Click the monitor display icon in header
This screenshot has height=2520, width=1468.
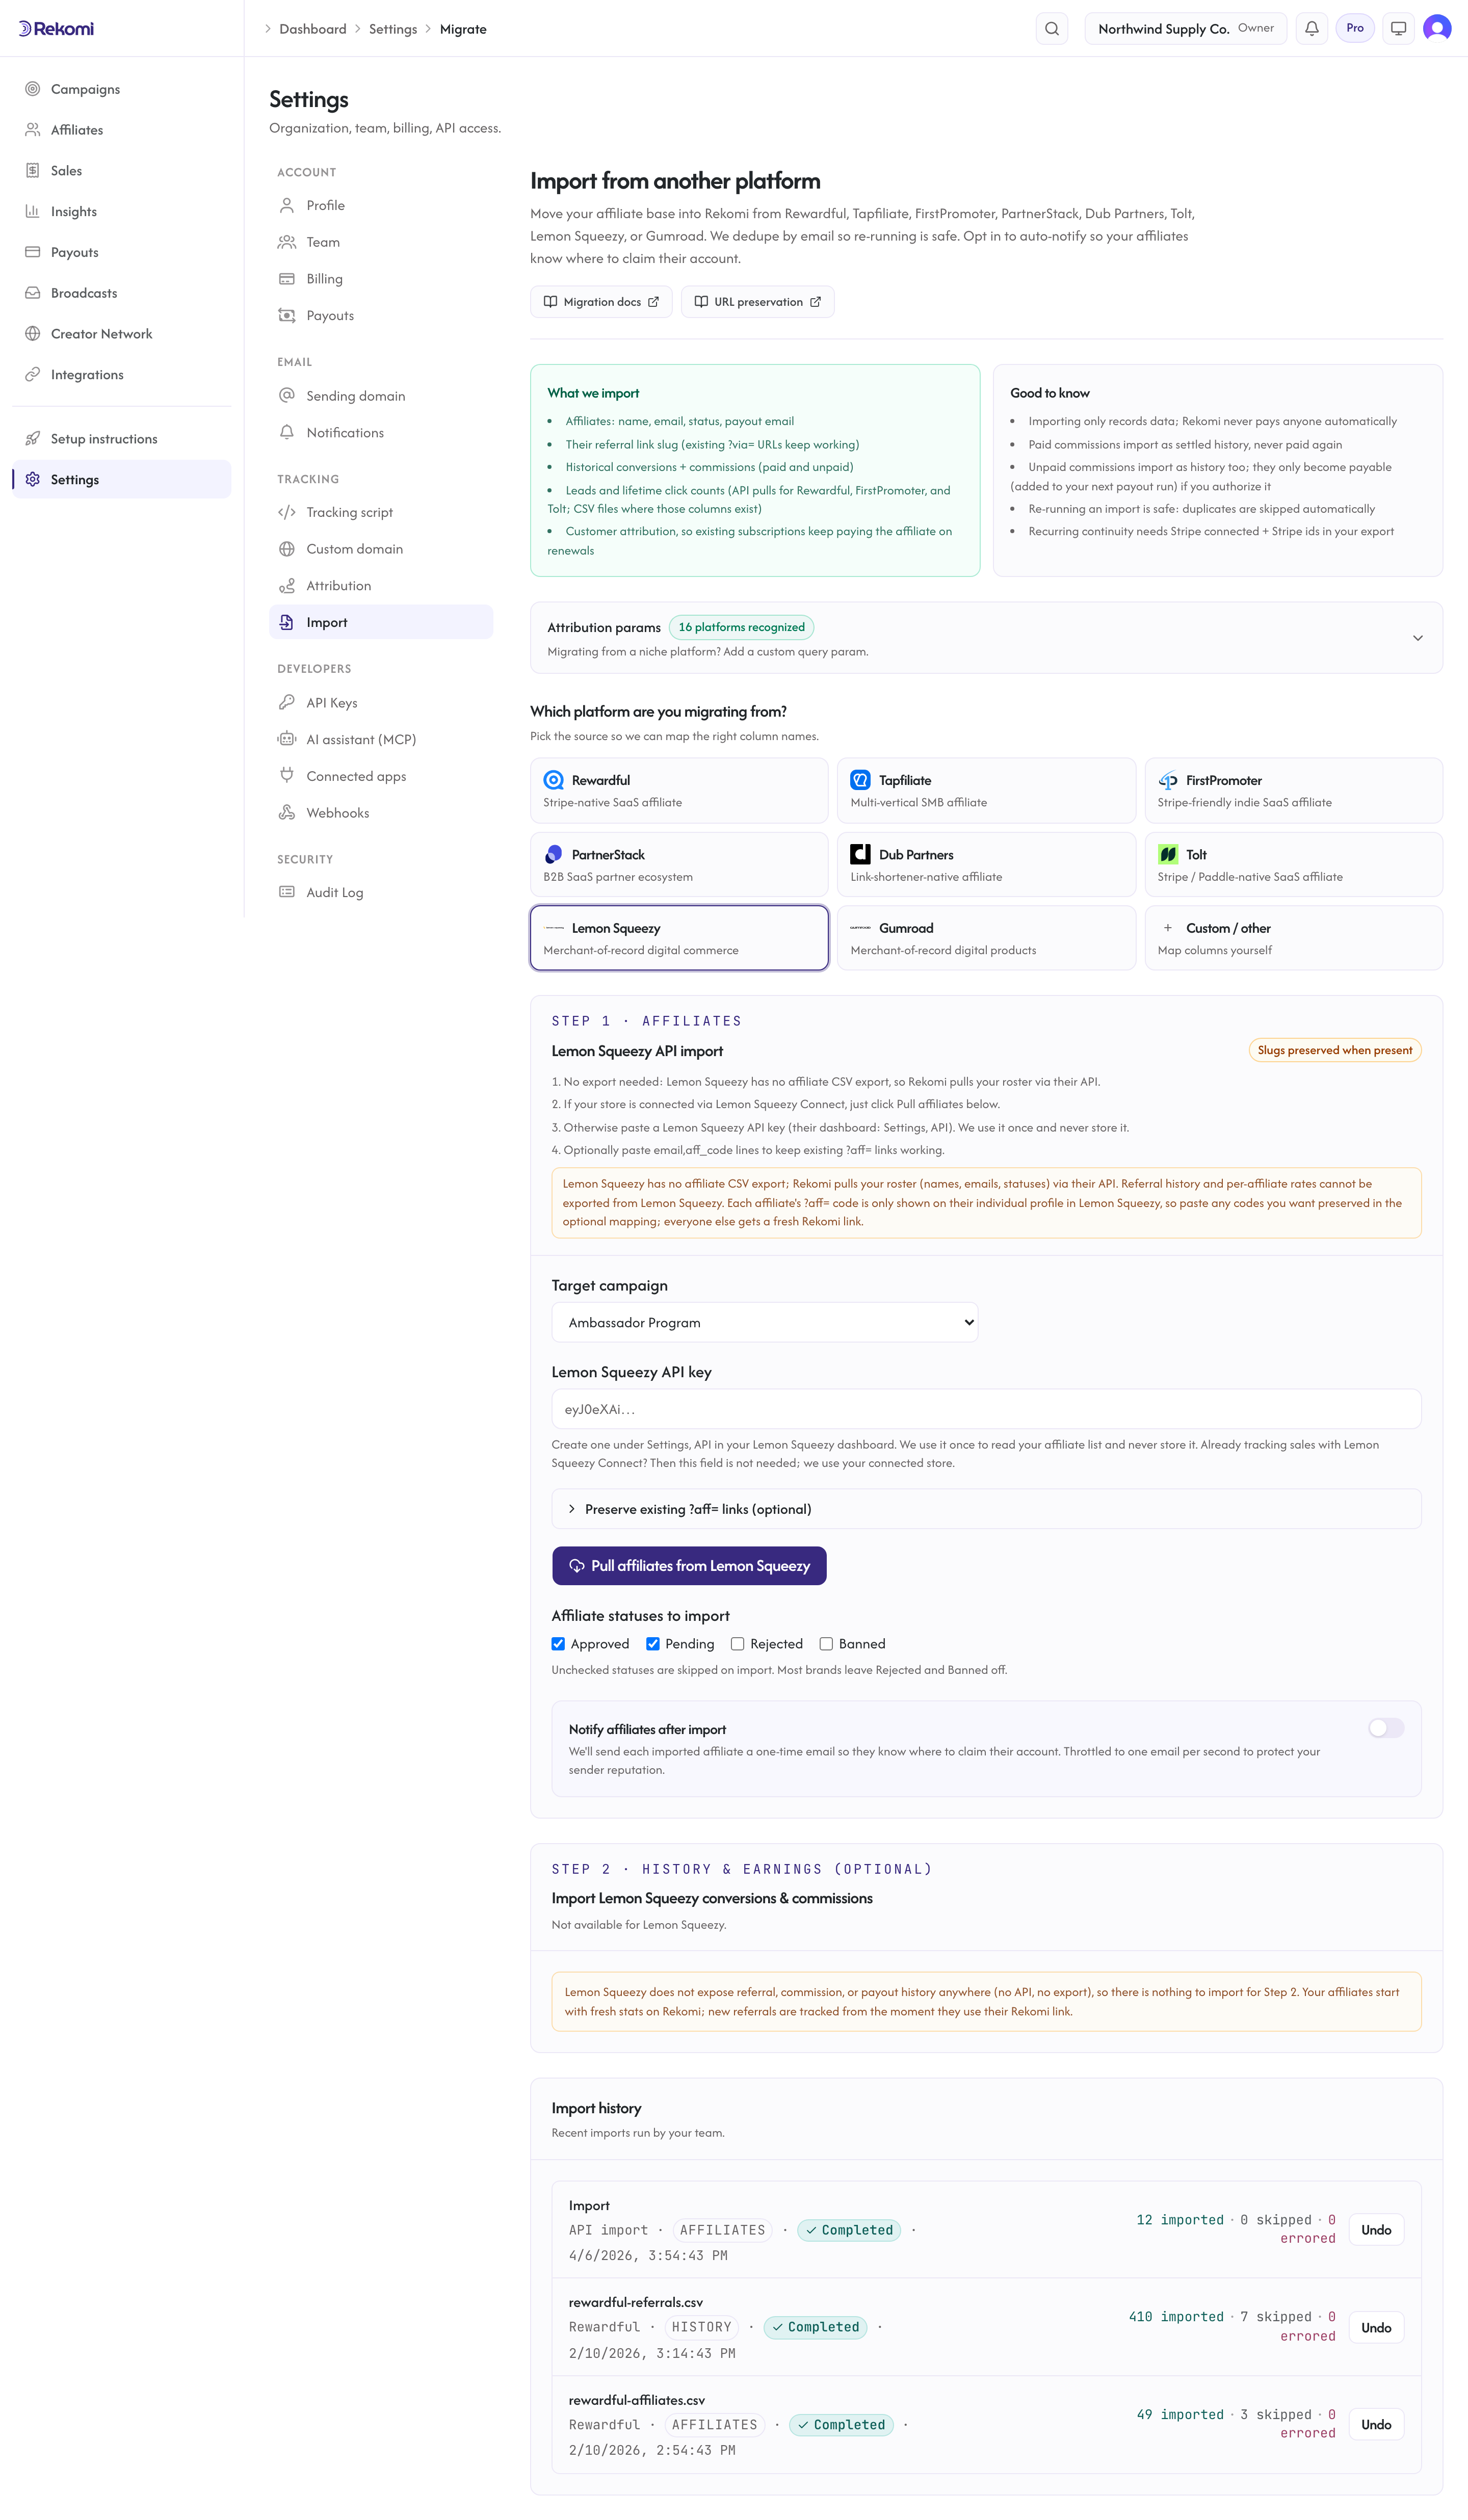tap(1398, 29)
